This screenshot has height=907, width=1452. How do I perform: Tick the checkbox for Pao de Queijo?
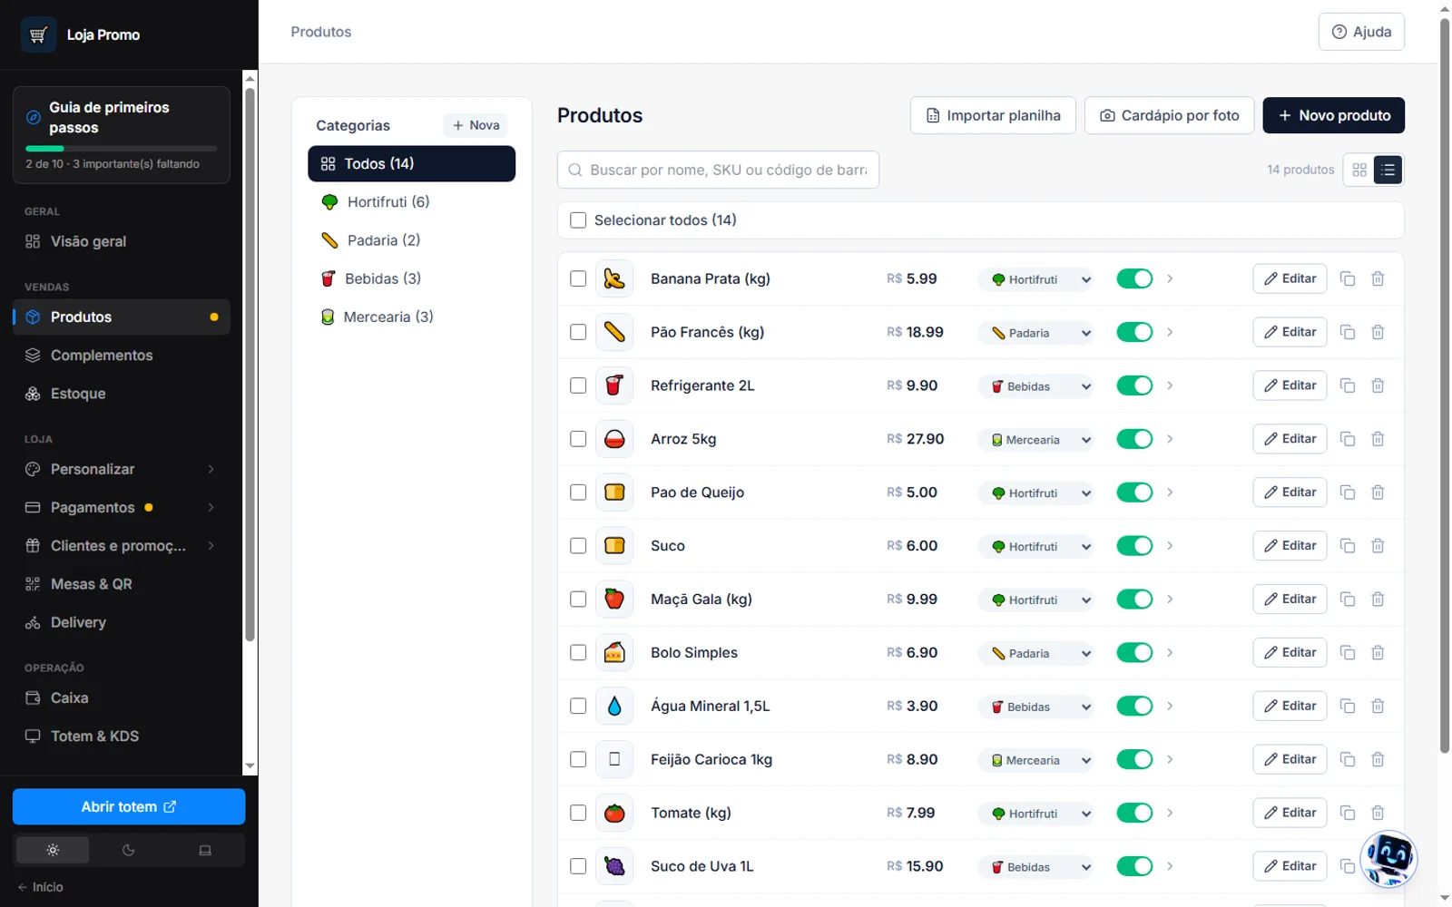578,493
